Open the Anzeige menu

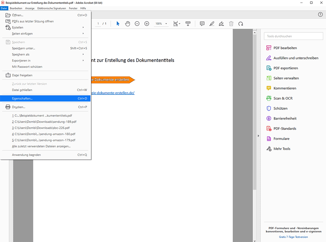coord(30,8)
